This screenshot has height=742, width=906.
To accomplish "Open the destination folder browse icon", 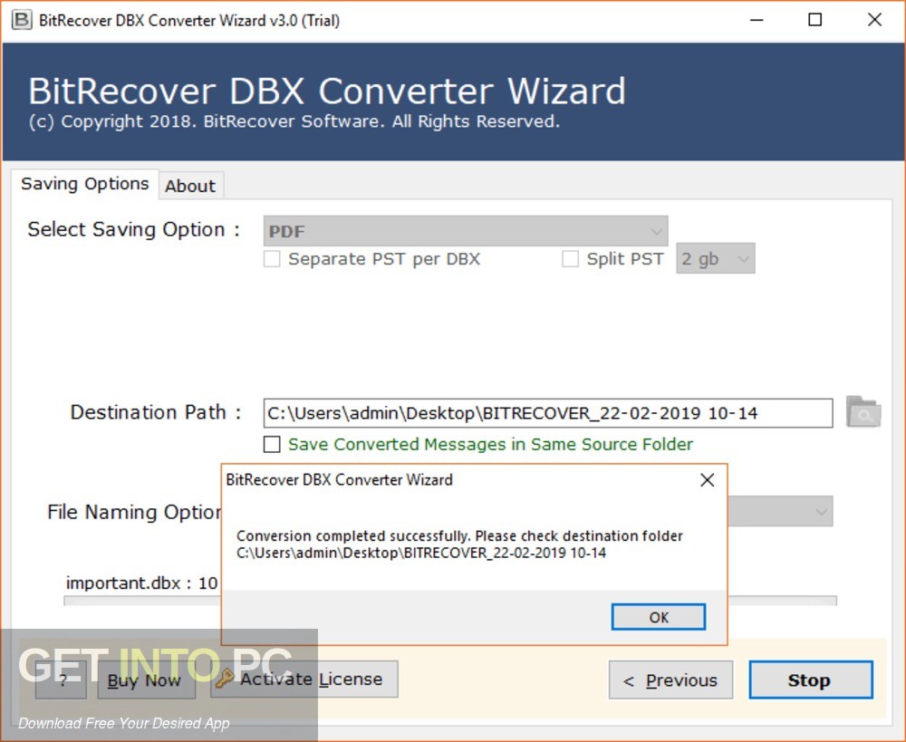I will 863,412.
